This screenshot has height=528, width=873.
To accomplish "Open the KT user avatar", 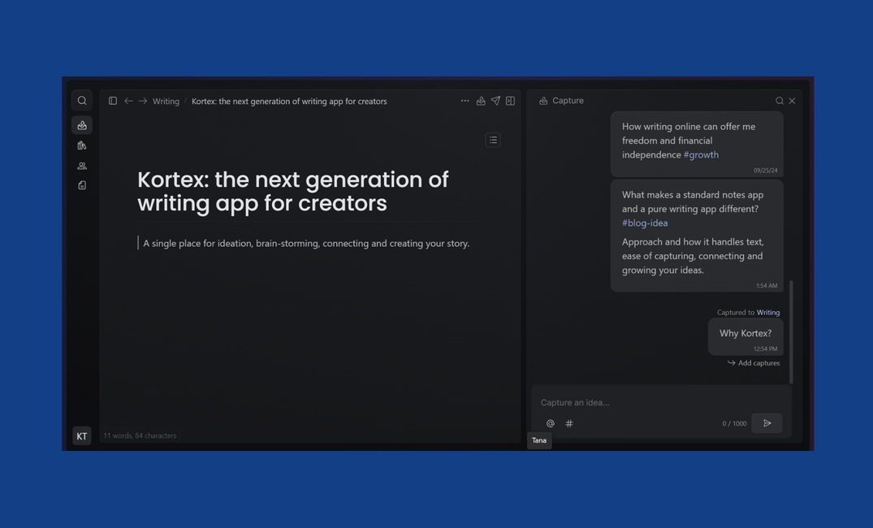I will tap(82, 436).
